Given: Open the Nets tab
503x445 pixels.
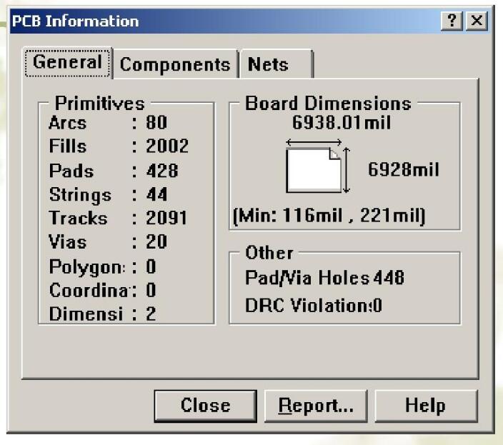Looking at the screenshot, I should [270, 65].
